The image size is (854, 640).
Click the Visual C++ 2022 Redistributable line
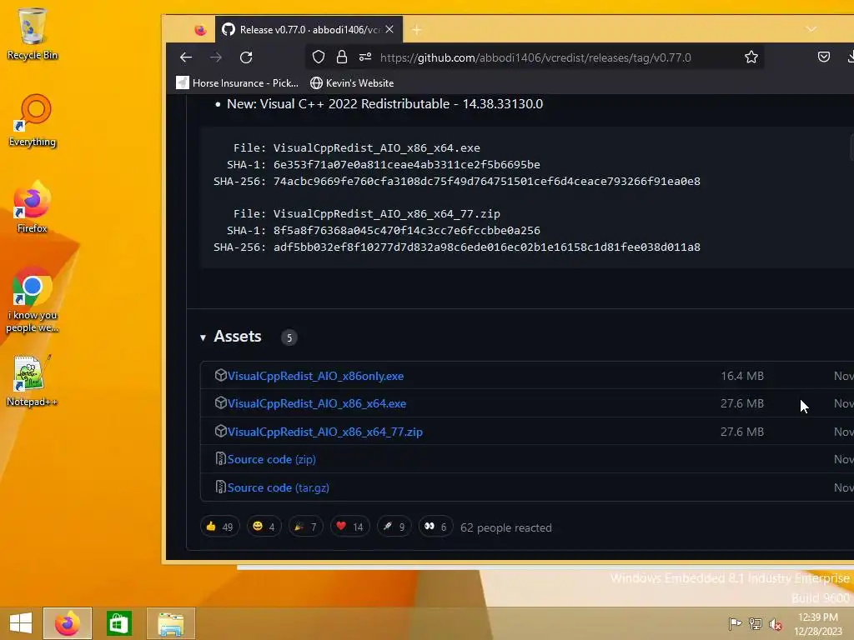coord(384,104)
